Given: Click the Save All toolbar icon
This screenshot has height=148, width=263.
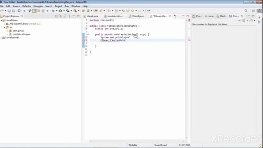Looking at the screenshot, I should click(x=14, y=11).
